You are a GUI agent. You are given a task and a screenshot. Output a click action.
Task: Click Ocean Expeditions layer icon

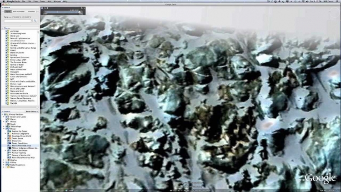click(x=10, y=143)
